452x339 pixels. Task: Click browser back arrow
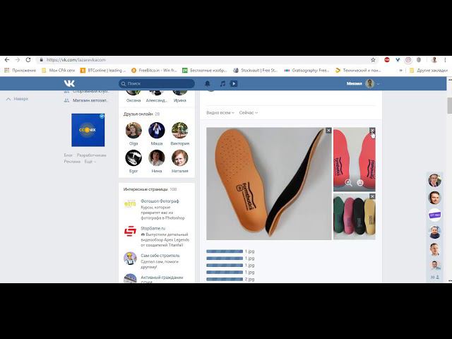click(x=7, y=60)
